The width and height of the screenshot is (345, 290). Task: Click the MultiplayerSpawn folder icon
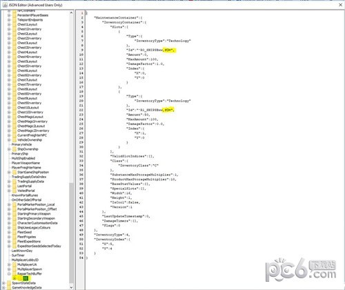coord(14,269)
